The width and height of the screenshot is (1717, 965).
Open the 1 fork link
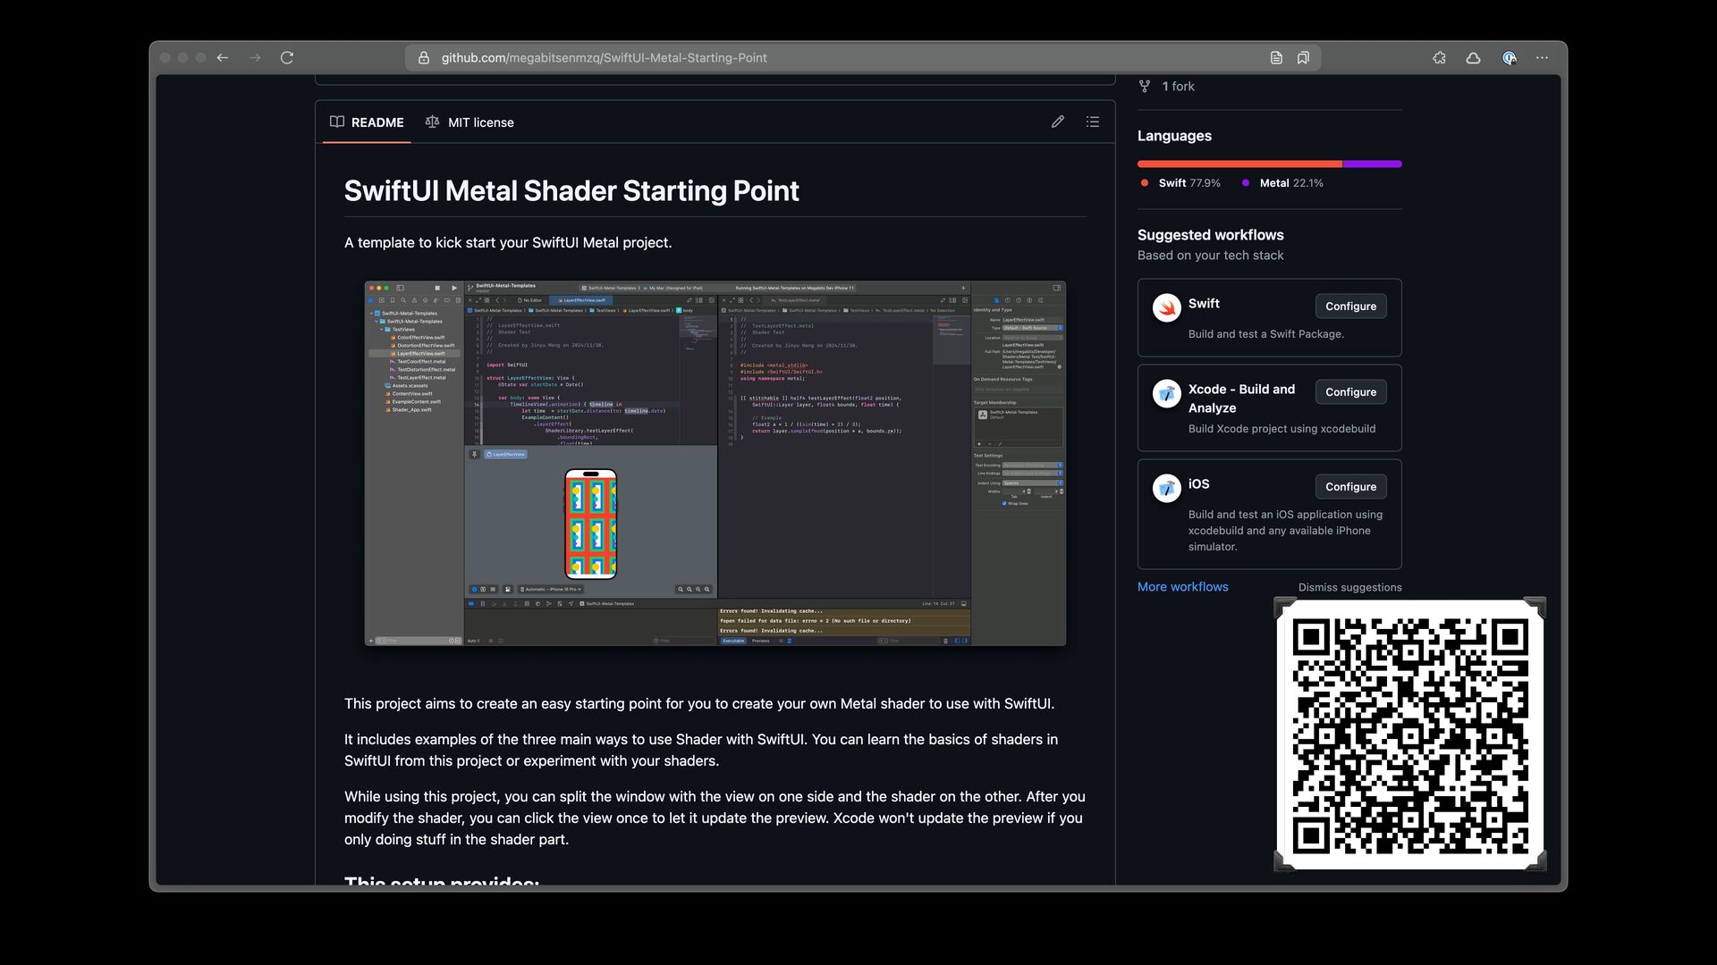click(x=1178, y=87)
